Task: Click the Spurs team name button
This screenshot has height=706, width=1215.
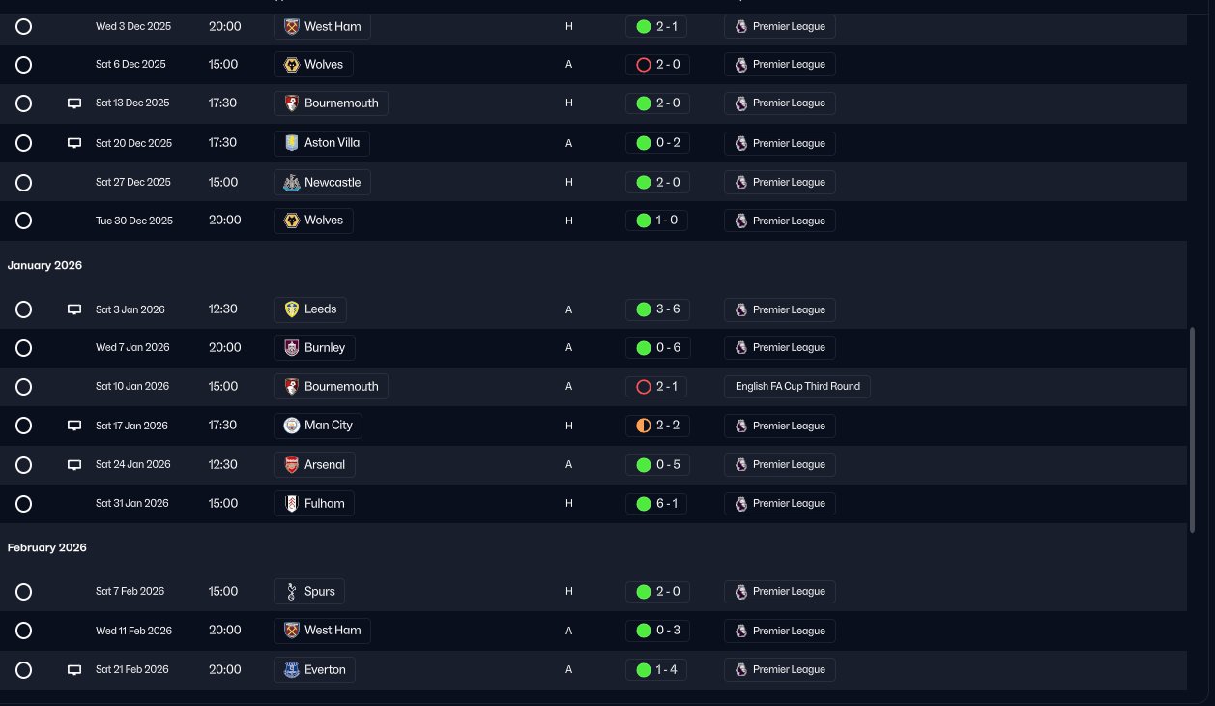Action: [310, 591]
